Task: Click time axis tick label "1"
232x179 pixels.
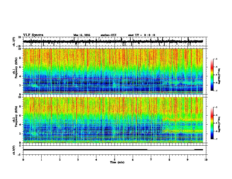Action: [41, 160]
